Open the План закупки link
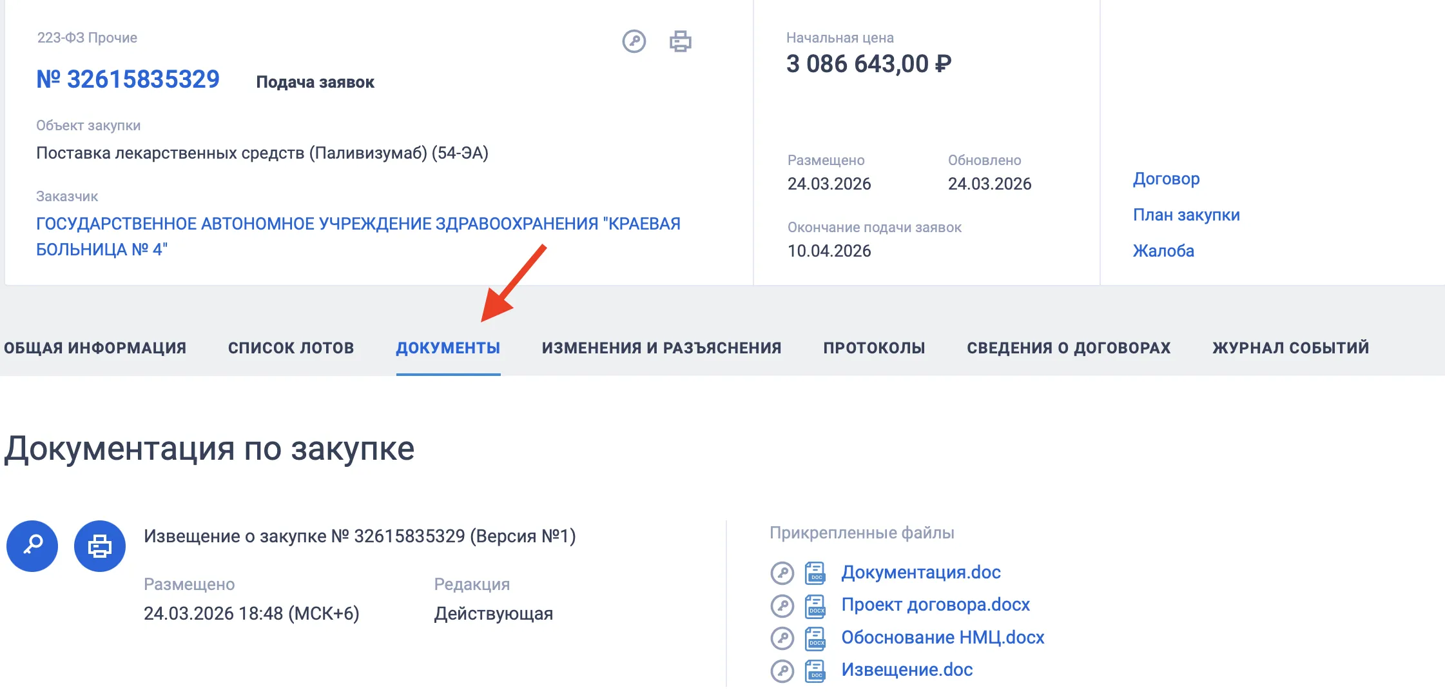This screenshot has height=699, width=1445. point(1186,215)
